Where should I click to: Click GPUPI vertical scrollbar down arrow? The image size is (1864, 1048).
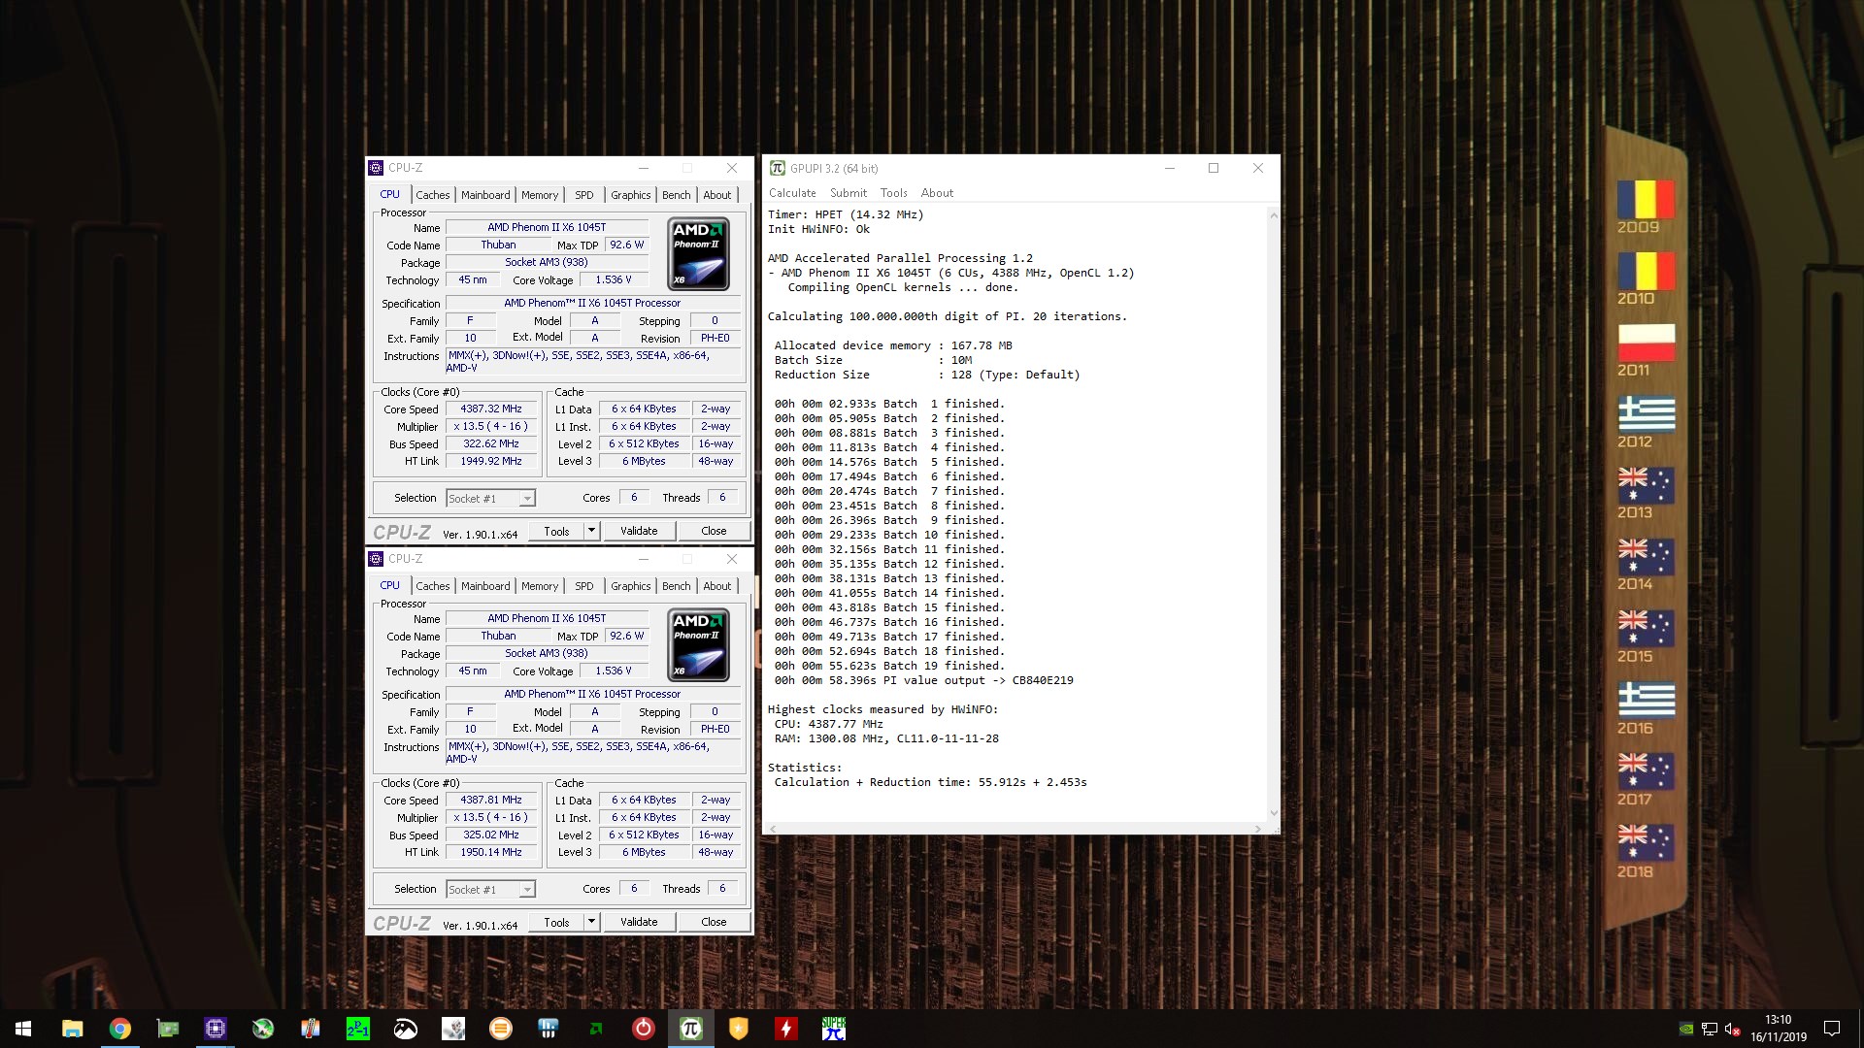[1273, 814]
